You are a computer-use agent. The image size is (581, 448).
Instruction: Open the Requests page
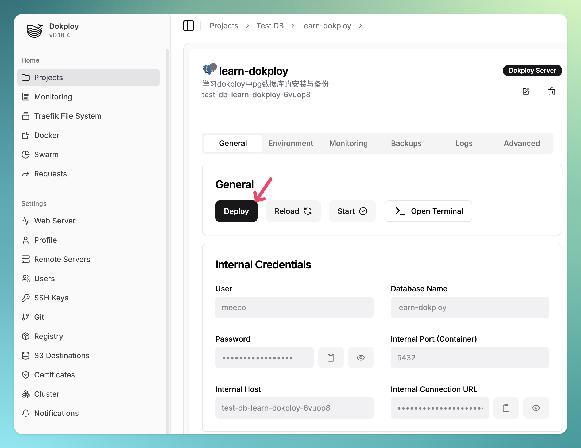click(88, 174)
